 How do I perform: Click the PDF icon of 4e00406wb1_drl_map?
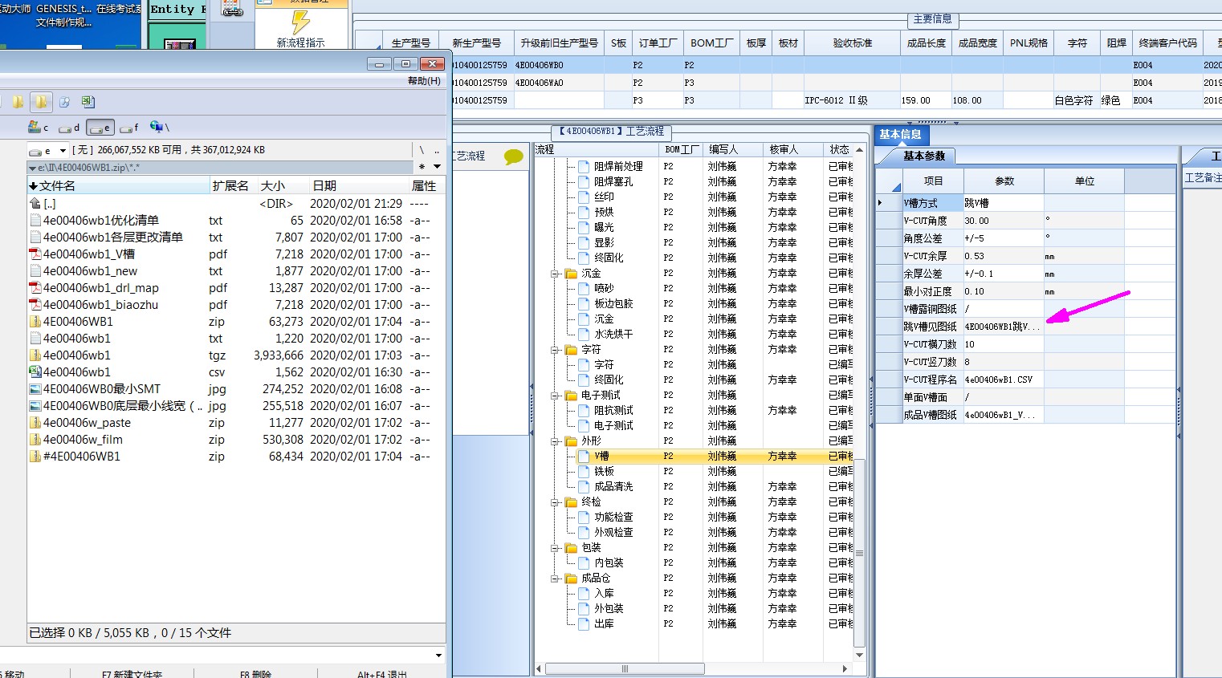pos(35,288)
